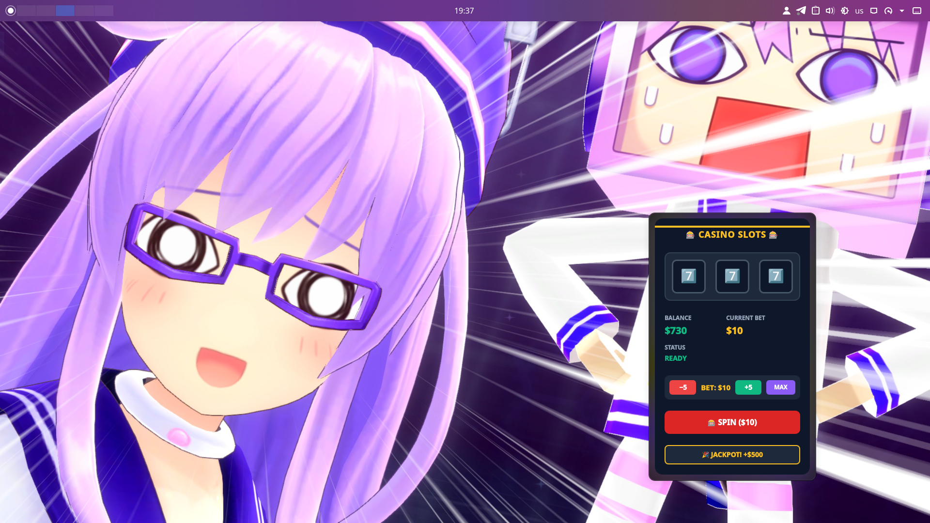Click the clock showing 19:37
930x523 pixels.
coord(464,11)
